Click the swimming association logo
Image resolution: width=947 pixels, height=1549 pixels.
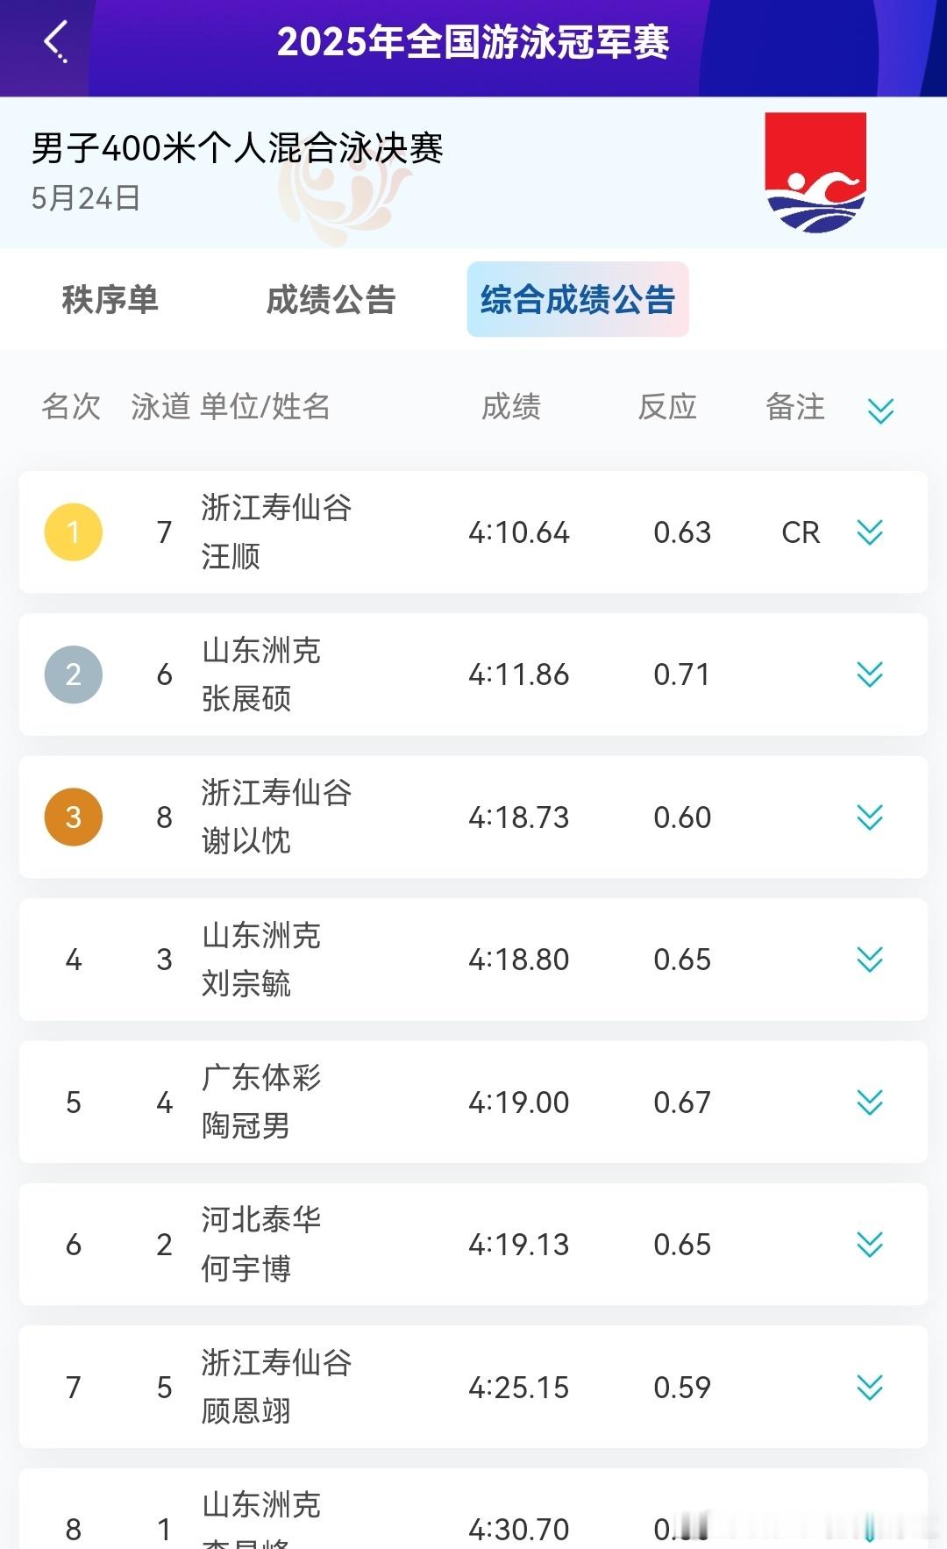(815, 172)
